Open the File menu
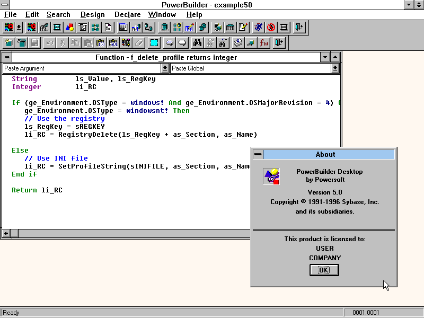 tap(11, 15)
